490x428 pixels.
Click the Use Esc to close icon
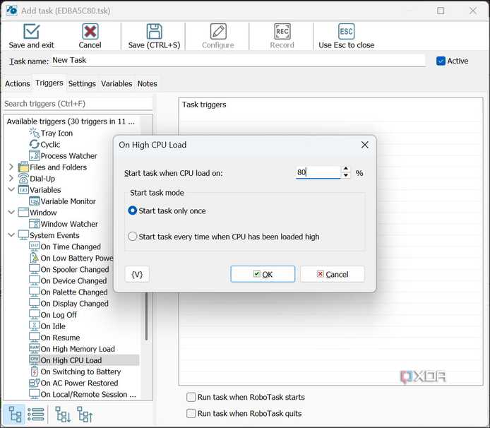[x=346, y=31]
